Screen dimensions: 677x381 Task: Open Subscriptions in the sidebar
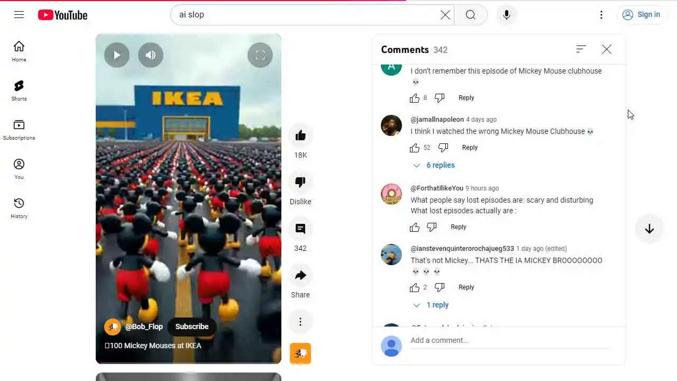pyautogui.click(x=19, y=130)
